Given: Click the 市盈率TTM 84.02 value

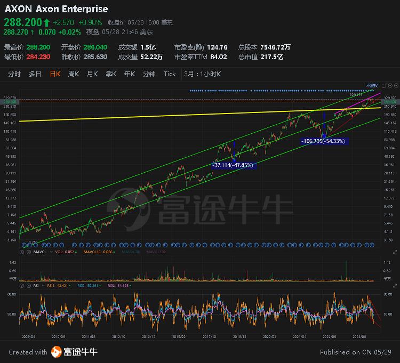Looking at the screenshot, I should tap(219, 57).
